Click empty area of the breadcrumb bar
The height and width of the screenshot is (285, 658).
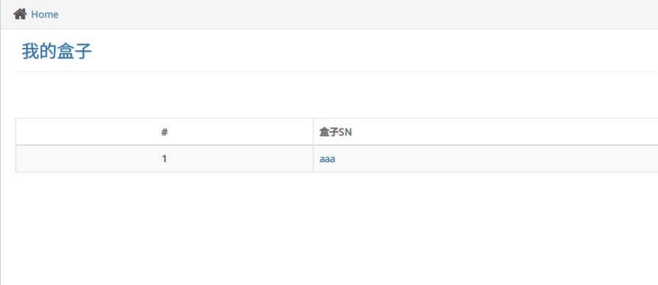[357, 14]
